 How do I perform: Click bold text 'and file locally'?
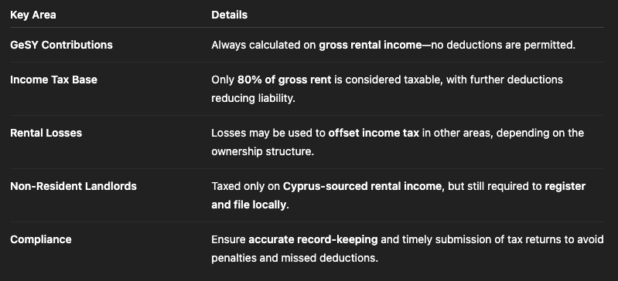click(x=249, y=205)
